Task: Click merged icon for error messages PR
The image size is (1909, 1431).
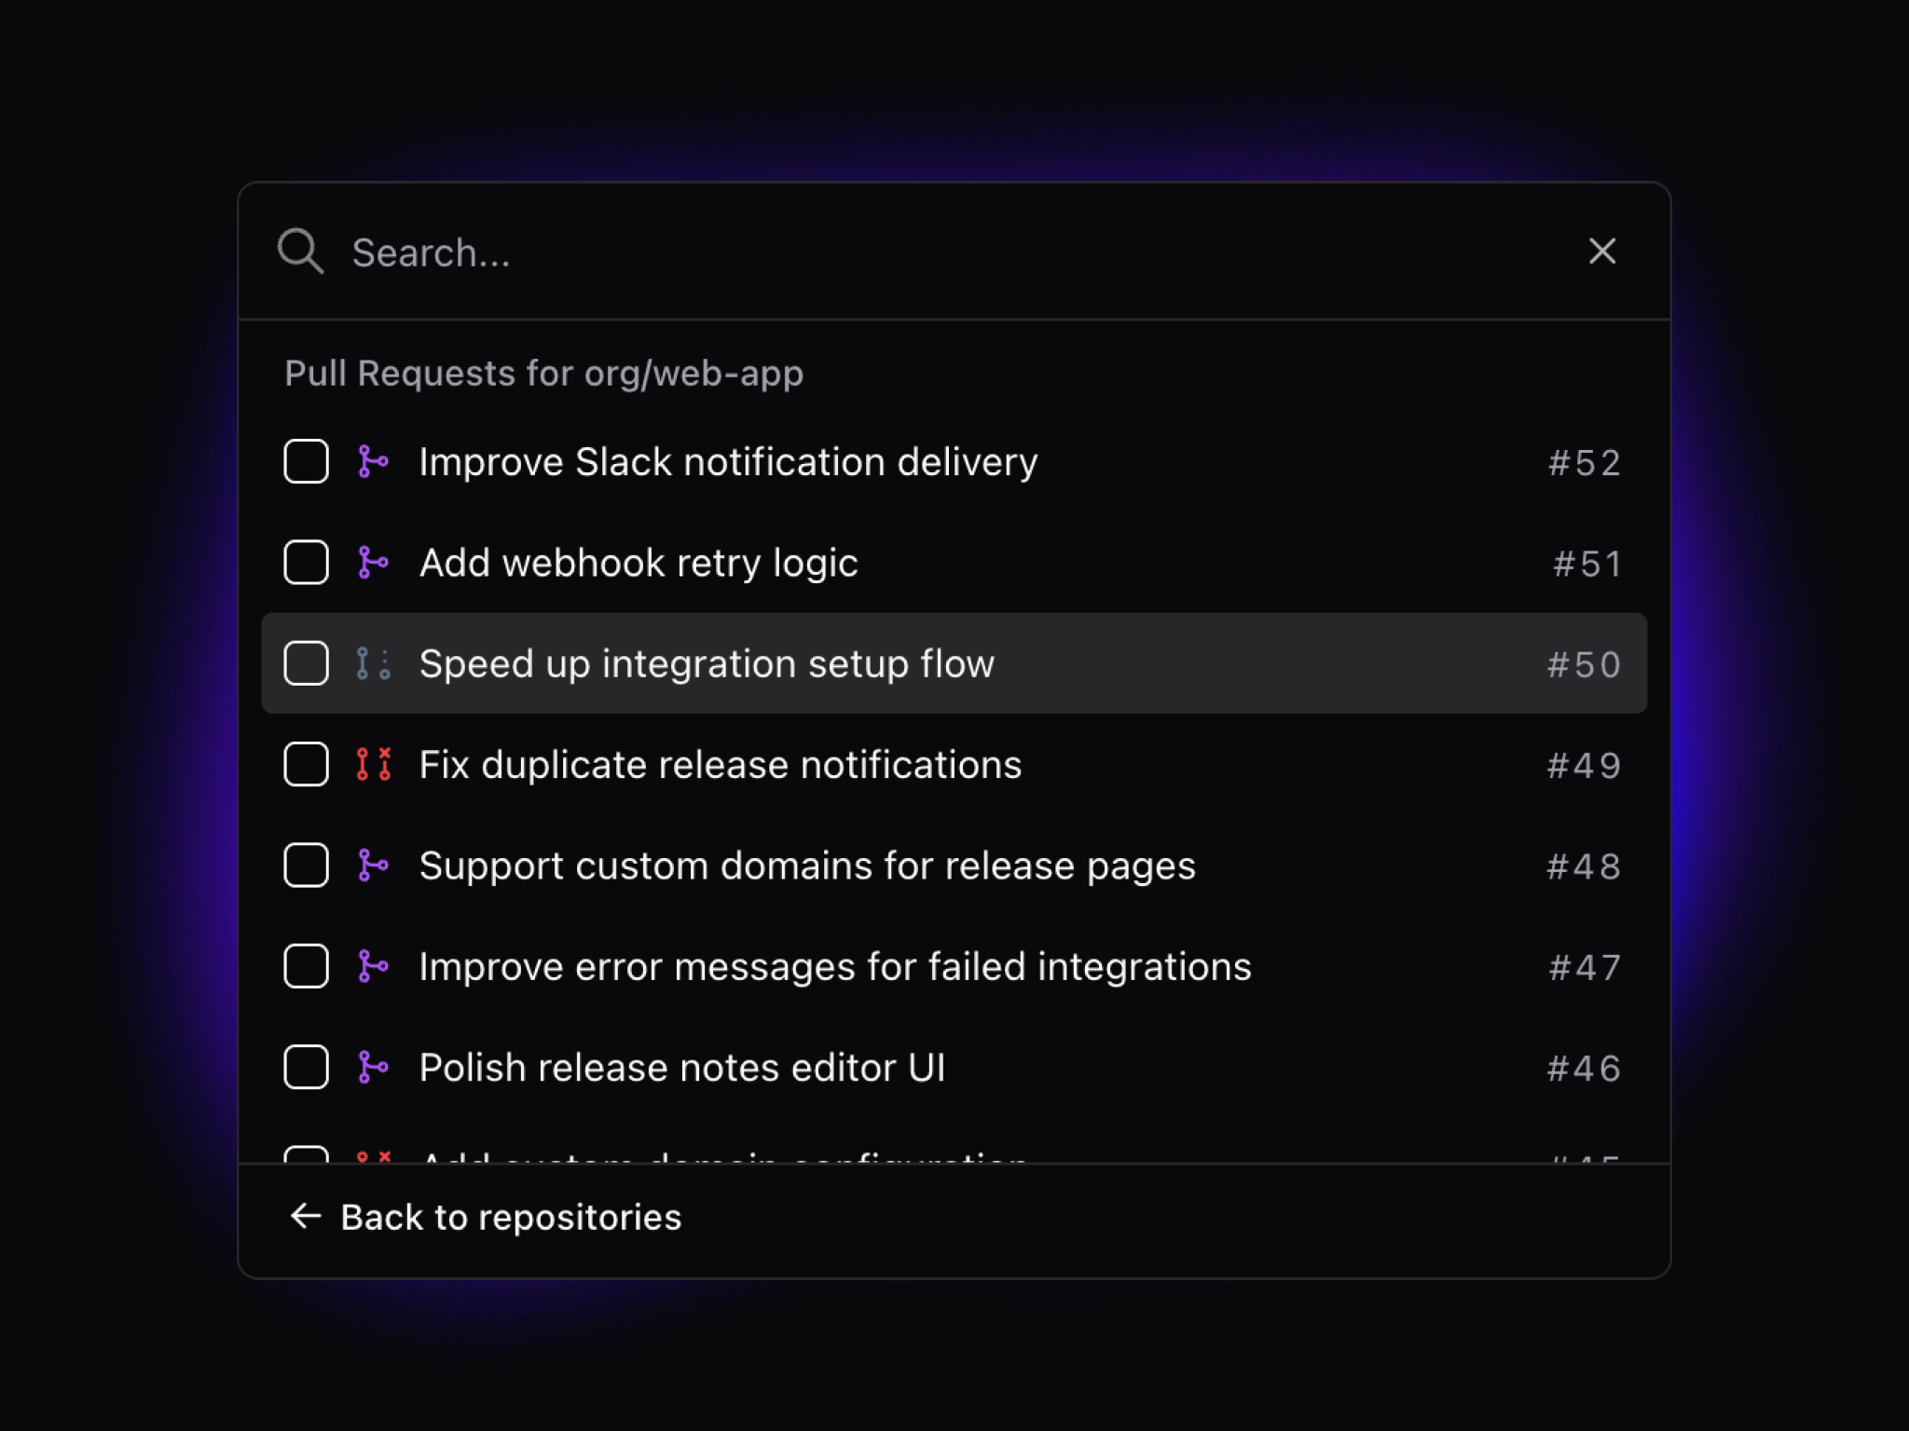Action: (373, 966)
